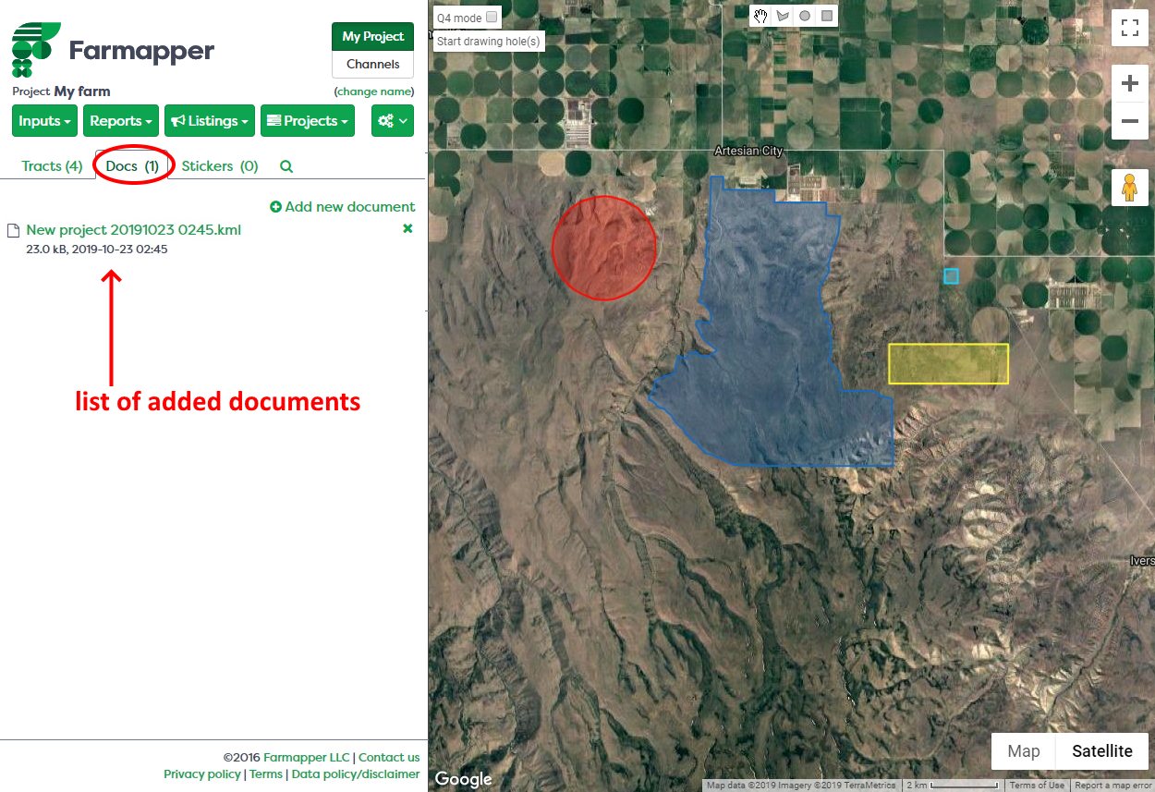This screenshot has height=792, width=1155.
Task: Click the red circle tract on map
Action: (604, 248)
